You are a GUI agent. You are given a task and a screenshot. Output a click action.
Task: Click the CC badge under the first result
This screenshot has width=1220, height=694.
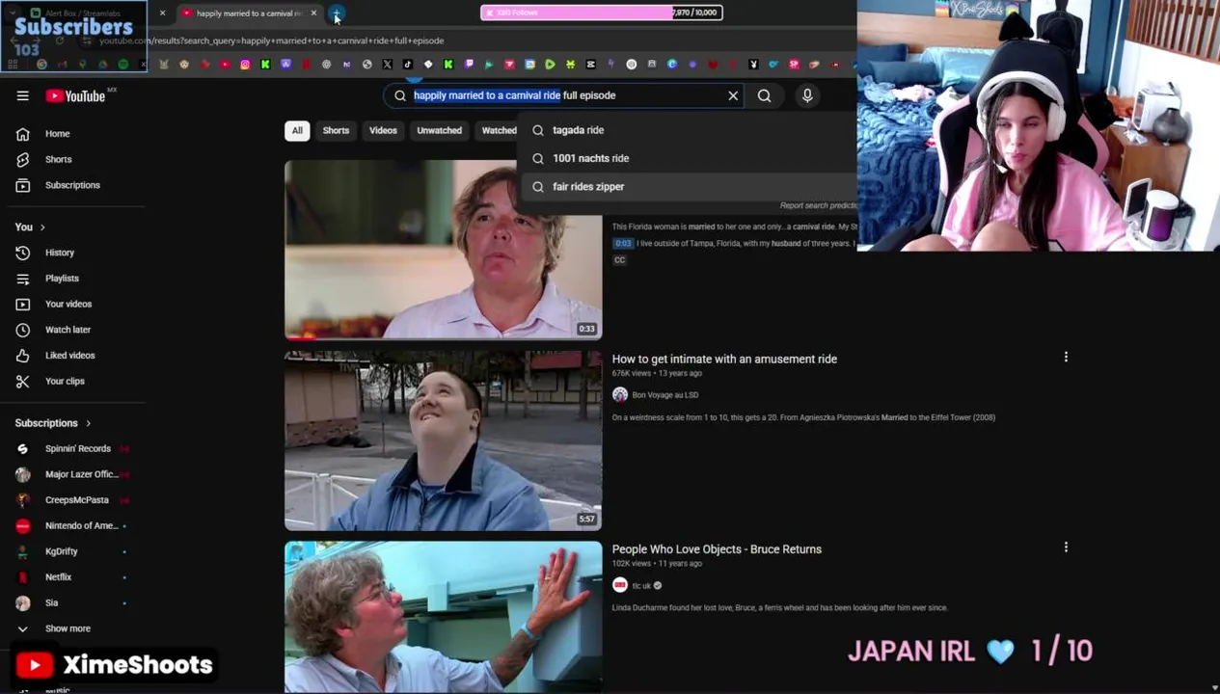[619, 260]
